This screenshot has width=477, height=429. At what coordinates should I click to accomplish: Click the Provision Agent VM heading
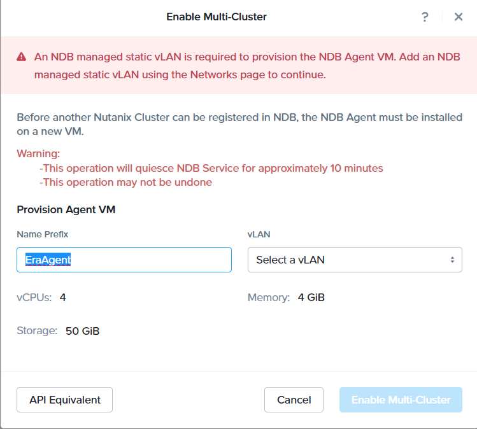pyautogui.click(x=66, y=209)
